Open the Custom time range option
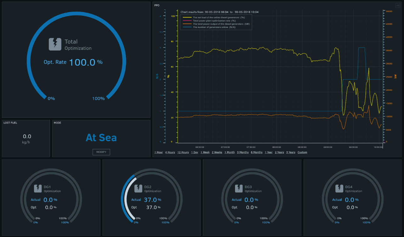This screenshot has height=237, width=404. pos(302,152)
